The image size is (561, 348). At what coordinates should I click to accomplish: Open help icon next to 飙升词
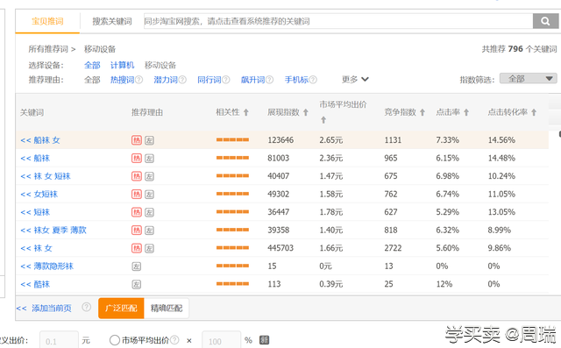(x=269, y=80)
